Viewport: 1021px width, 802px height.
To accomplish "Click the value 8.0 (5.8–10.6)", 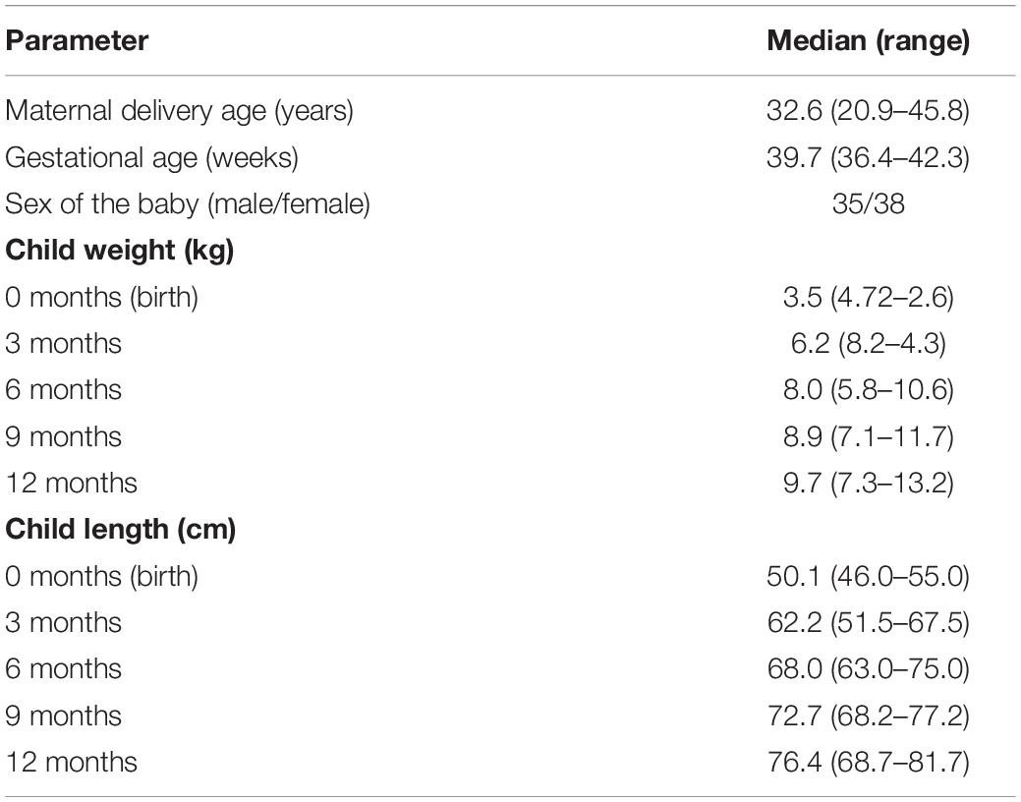I will pyautogui.click(x=868, y=389).
